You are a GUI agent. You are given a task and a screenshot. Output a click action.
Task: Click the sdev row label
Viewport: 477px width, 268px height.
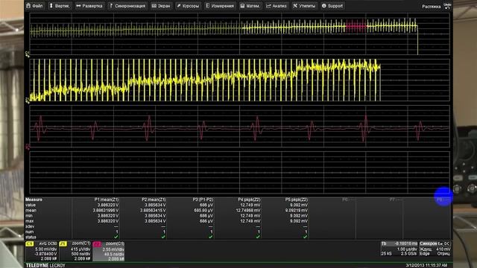pyautogui.click(x=30, y=226)
